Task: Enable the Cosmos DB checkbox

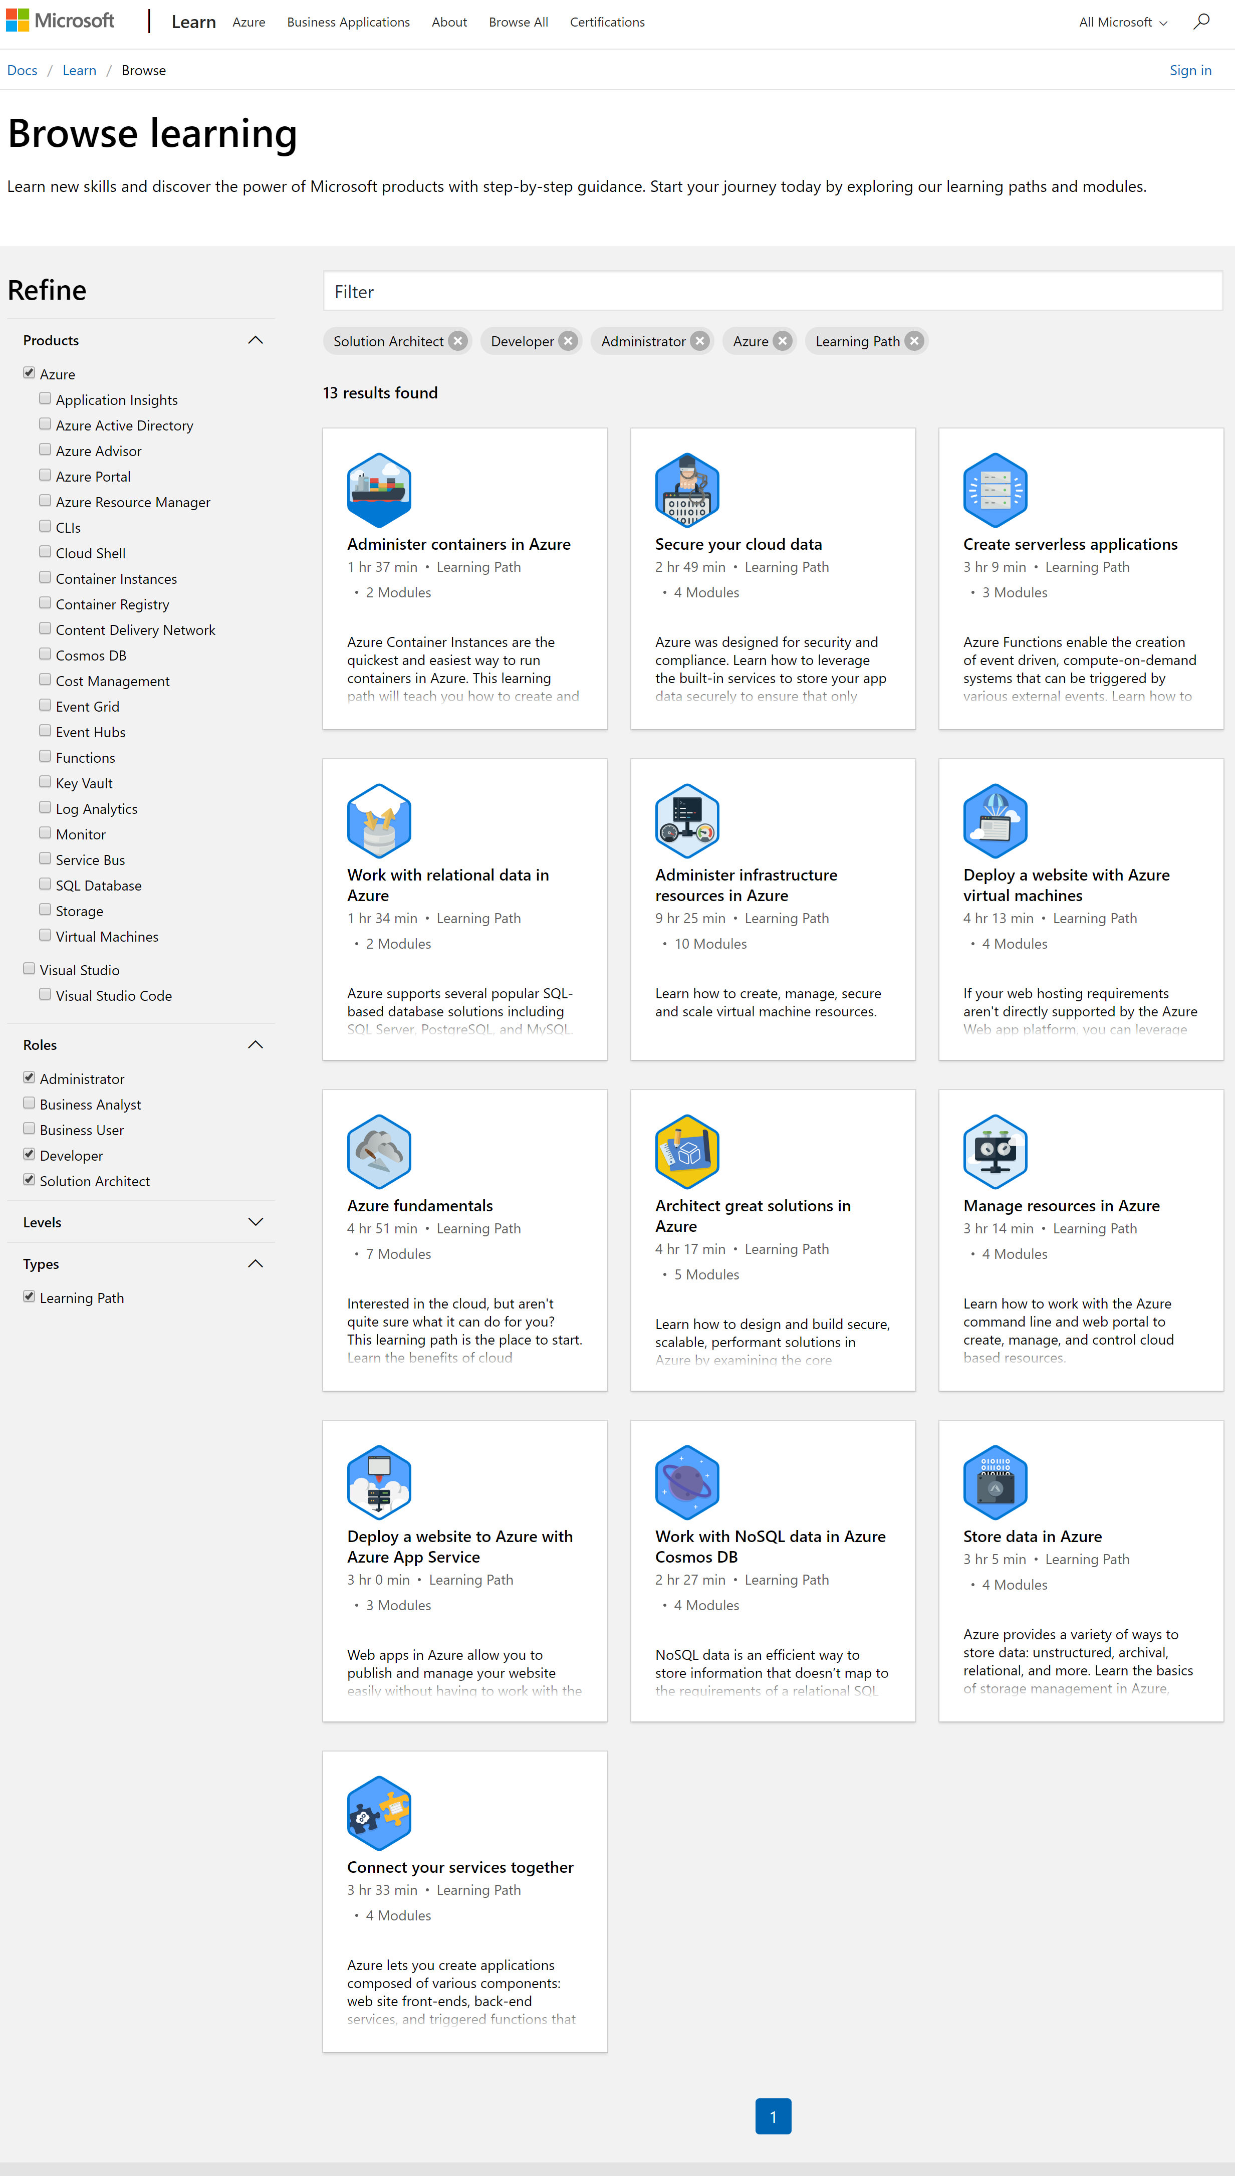Action: pos(45,654)
